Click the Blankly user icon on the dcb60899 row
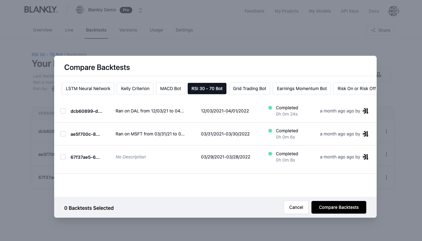The image size is (422, 241). click(365, 111)
